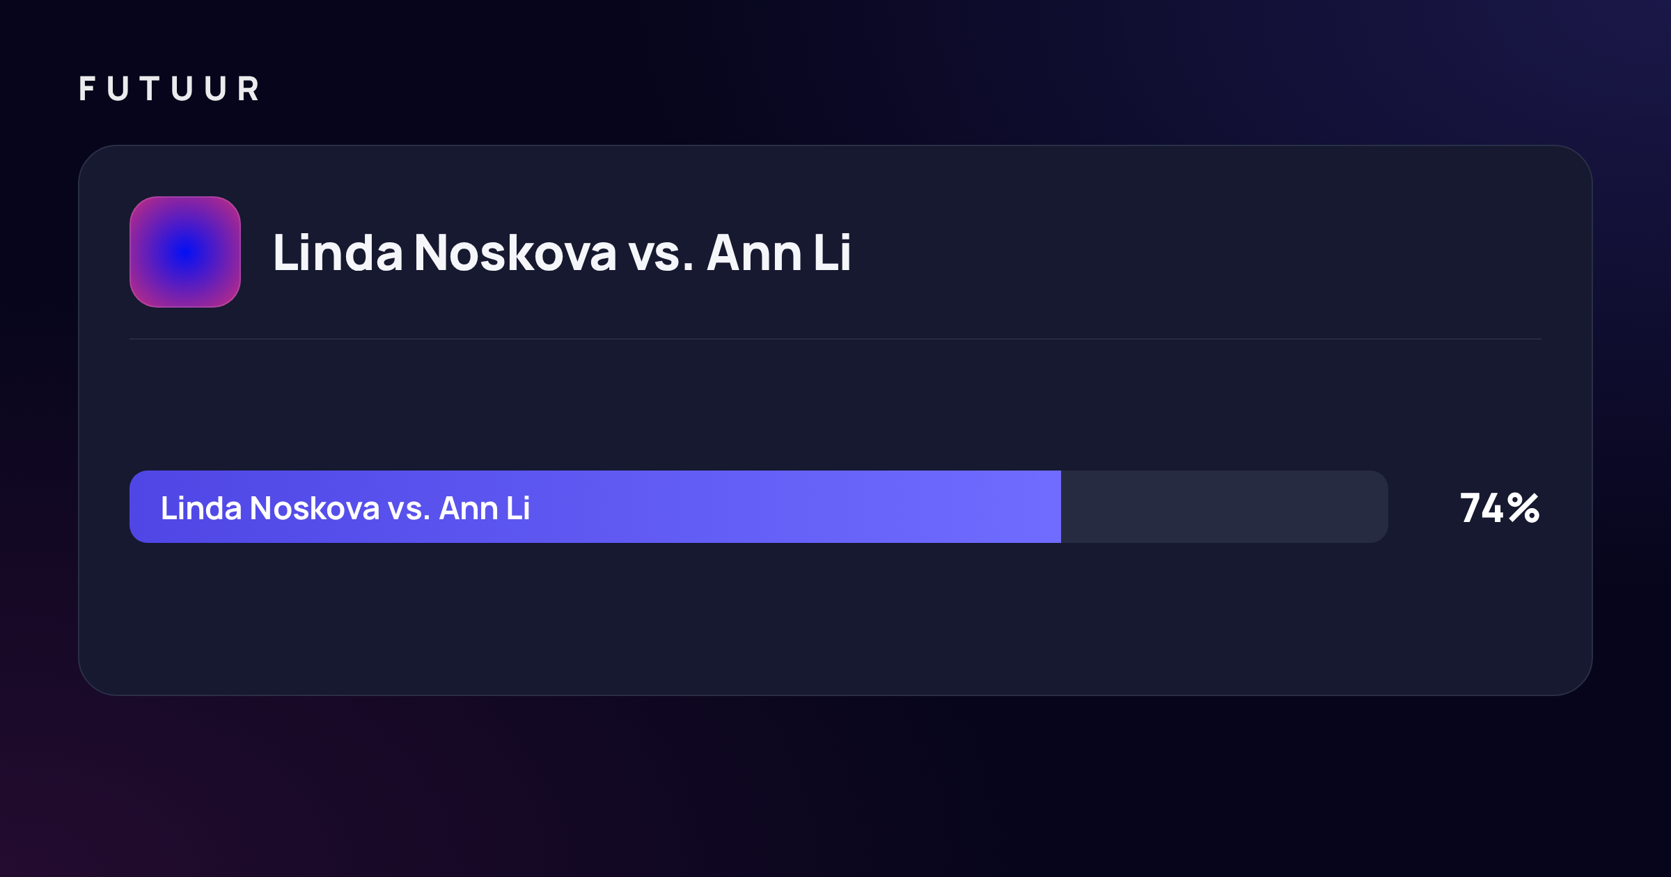1671x877 pixels.
Task: Click the blue center of the market icon
Action: point(185,252)
